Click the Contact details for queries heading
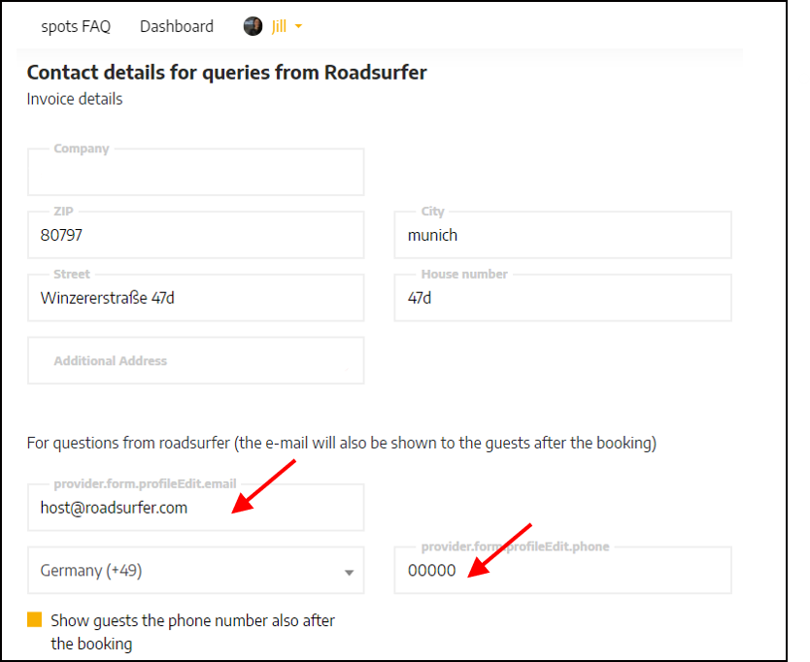This screenshot has width=810, height=662. (x=226, y=73)
